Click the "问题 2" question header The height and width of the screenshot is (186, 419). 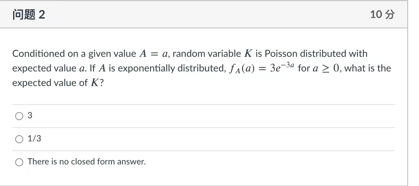(28, 14)
